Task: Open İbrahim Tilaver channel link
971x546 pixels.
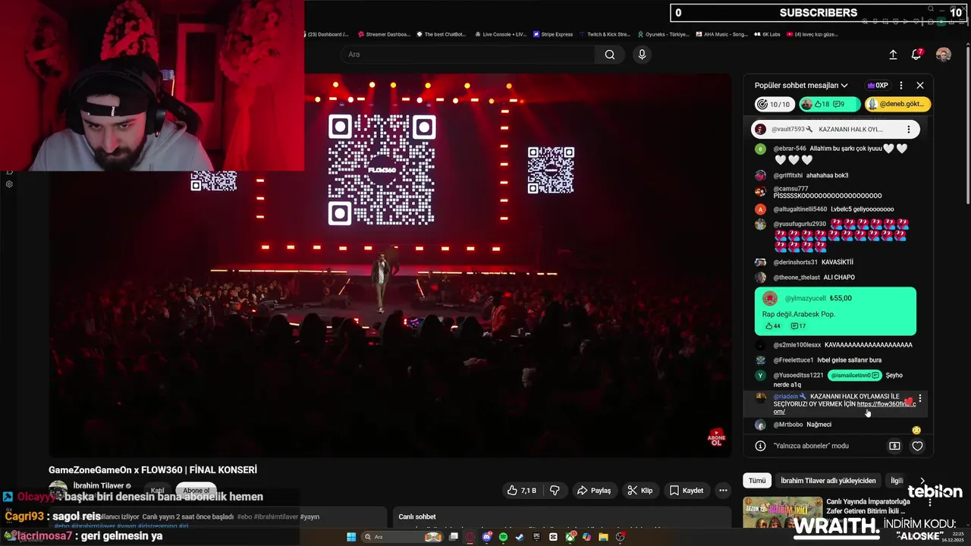Action: [x=98, y=485]
